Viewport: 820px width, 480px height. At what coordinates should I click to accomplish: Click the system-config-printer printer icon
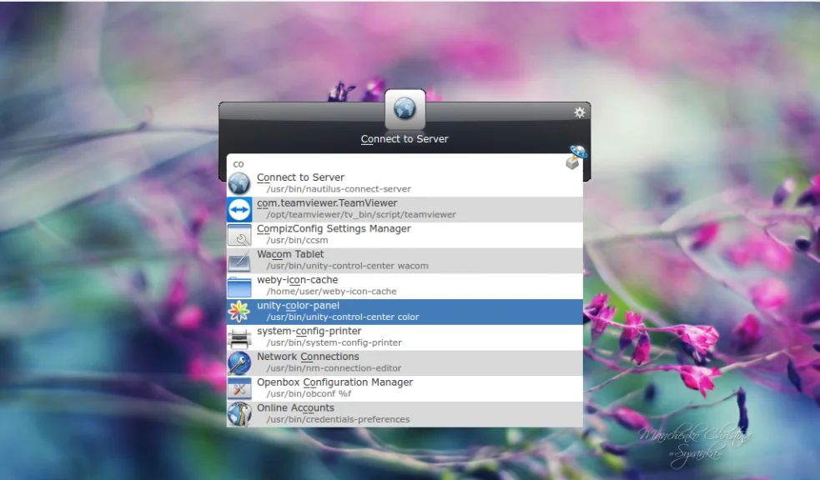(x=239, y=337)
